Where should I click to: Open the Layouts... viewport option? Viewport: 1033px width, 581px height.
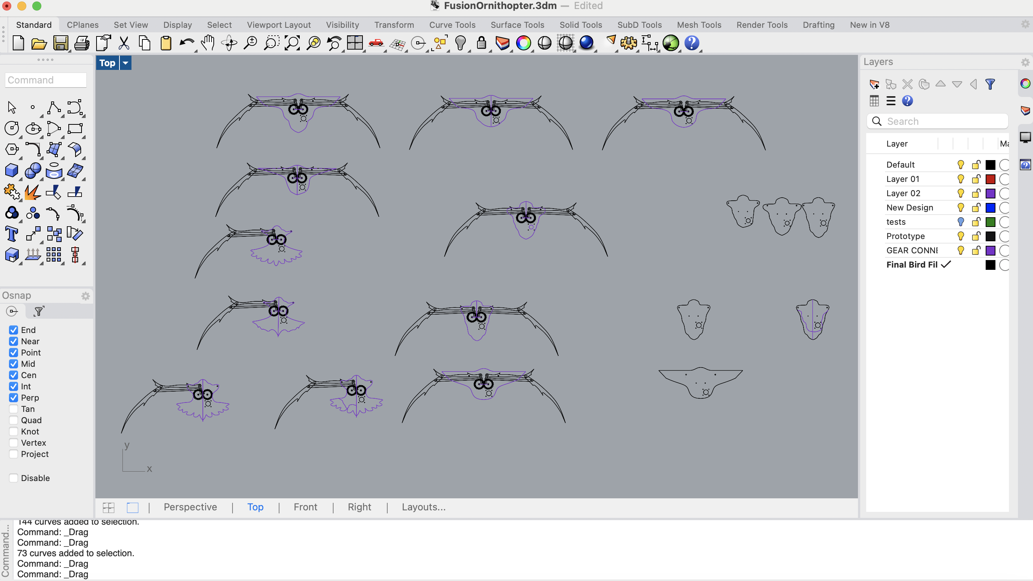click(x=423, y=507)
